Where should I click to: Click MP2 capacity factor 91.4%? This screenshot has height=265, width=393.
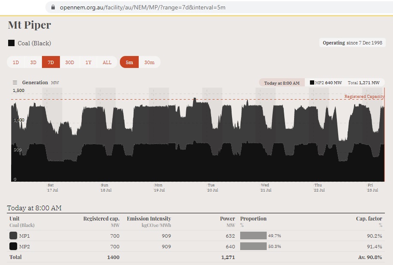[x=375, y=247]
